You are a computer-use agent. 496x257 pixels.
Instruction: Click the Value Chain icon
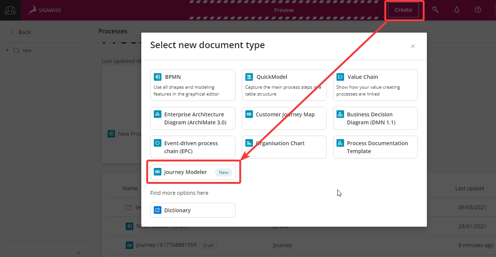click(x=340, y=77)
